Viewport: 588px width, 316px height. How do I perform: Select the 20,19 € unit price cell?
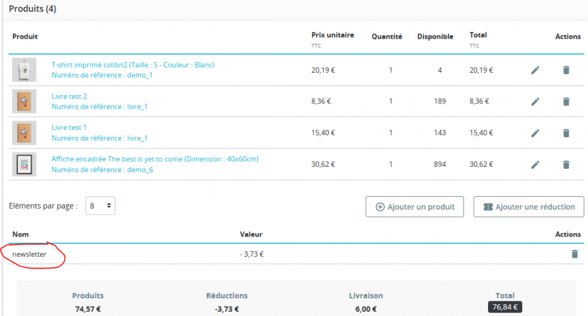click(323, 70)
